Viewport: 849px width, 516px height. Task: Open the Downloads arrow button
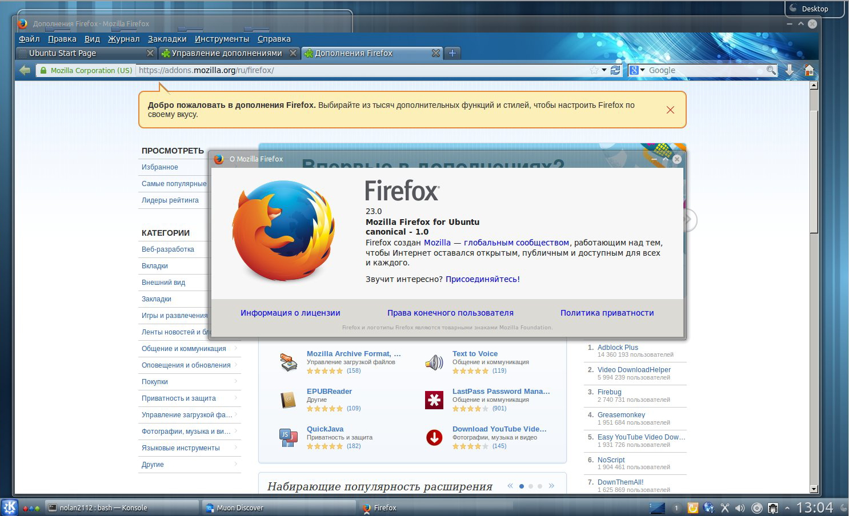tap(790, 70)
